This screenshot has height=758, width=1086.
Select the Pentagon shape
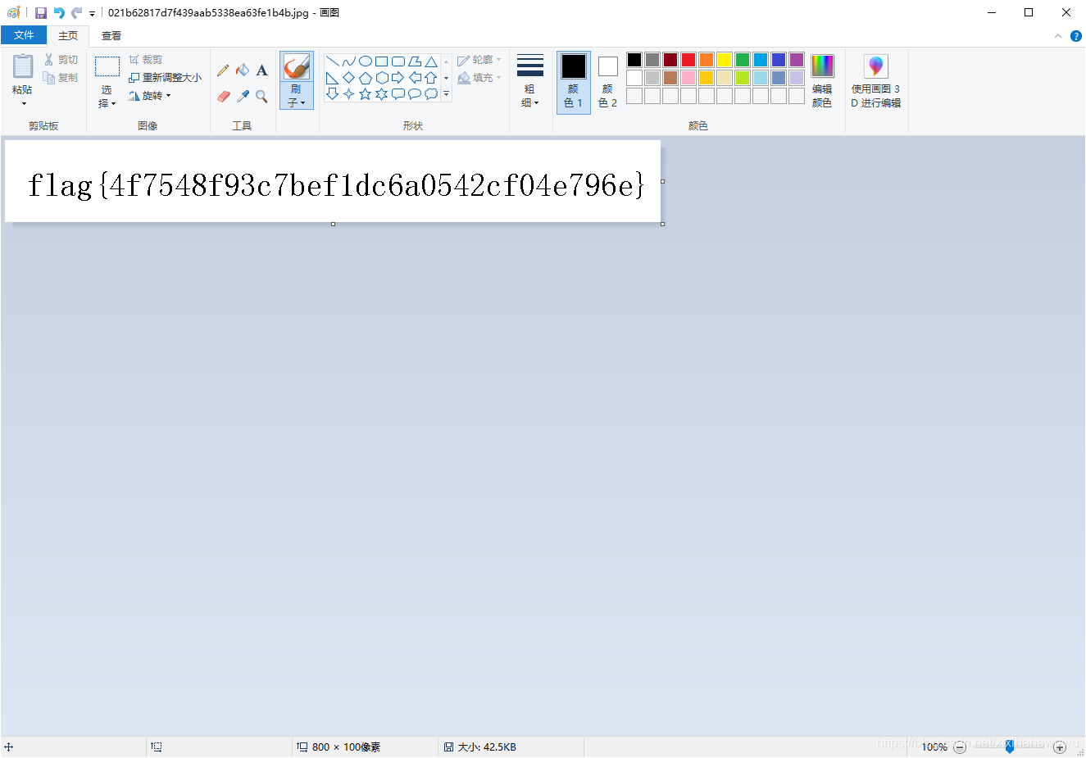(x=366, y=78)
